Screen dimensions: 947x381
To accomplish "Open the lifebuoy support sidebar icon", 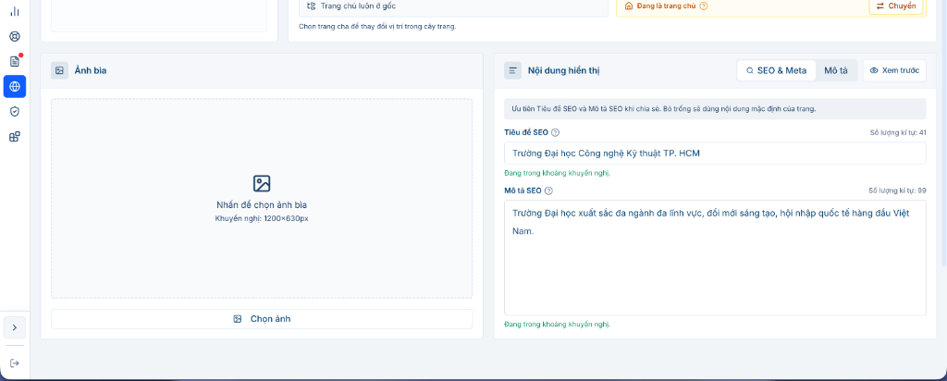I will 15,36.
